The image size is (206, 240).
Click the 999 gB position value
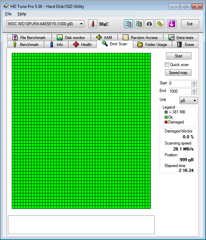[x=187, y=160]
